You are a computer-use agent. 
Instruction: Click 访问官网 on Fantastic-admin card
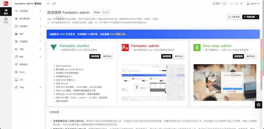(167, 57)
